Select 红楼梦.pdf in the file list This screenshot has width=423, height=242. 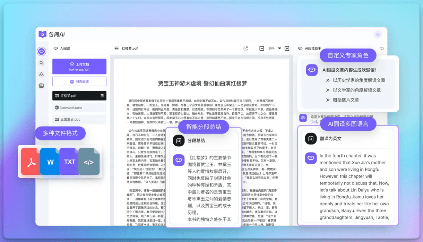pos(79,96)
